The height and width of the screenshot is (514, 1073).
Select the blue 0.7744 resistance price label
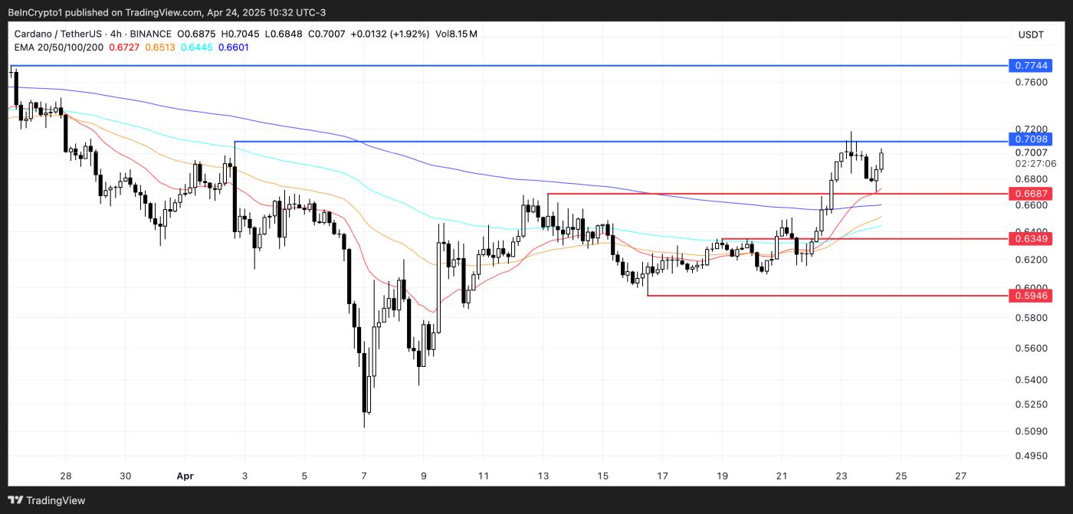click(x=1030, y=67)
